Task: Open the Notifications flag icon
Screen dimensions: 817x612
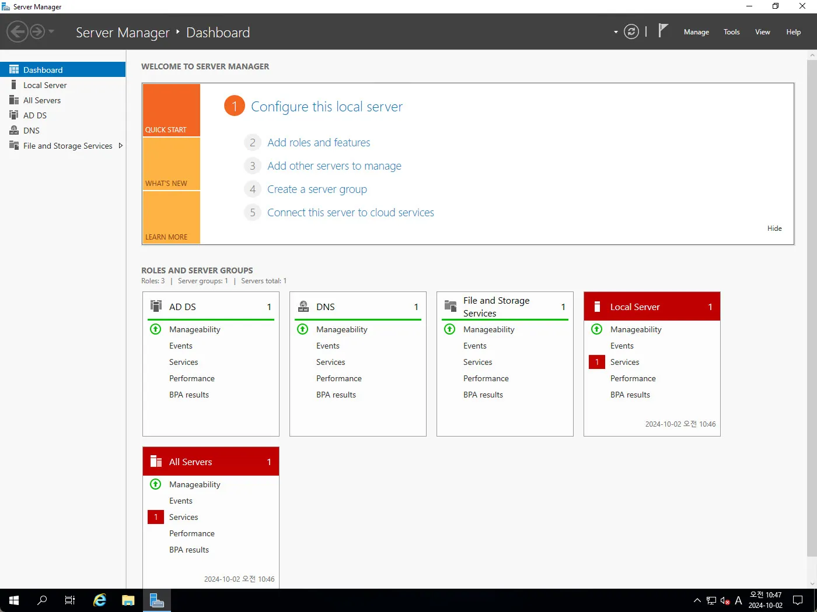Action: click(663, 31)
